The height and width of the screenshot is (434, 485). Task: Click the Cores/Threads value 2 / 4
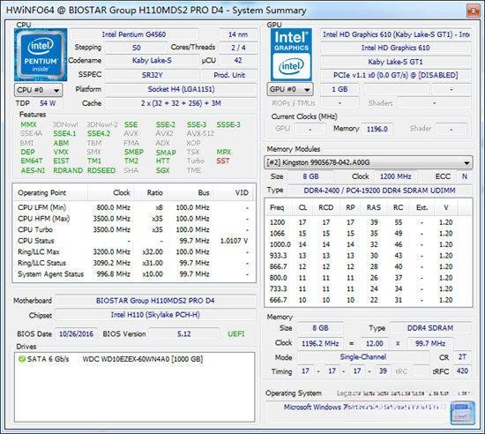238,48
